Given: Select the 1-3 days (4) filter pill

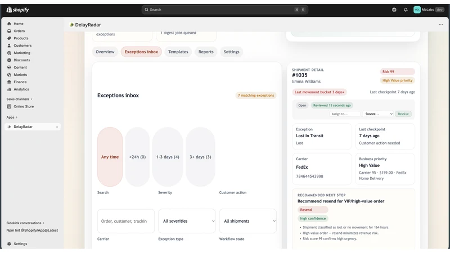Looking at the screenshot, I should [168, 157].
